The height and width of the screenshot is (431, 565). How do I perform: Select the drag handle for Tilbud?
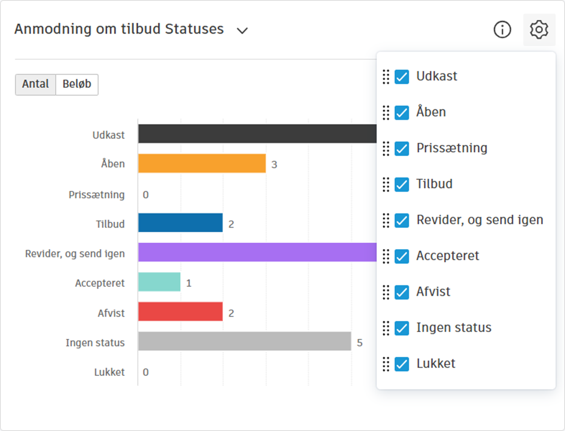[x=386, y=184]
